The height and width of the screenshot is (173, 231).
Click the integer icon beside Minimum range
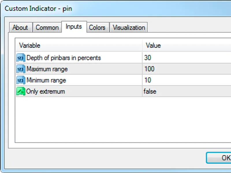(x=21, y=80)
